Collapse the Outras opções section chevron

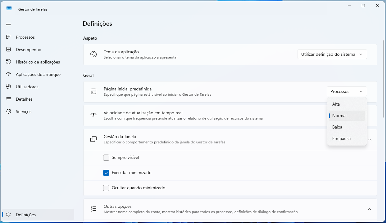[370, 209]
